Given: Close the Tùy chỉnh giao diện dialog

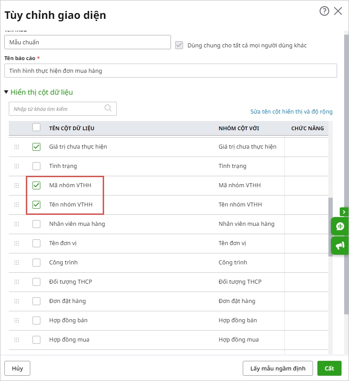Looking at the screenshot, I should point(338,11).
